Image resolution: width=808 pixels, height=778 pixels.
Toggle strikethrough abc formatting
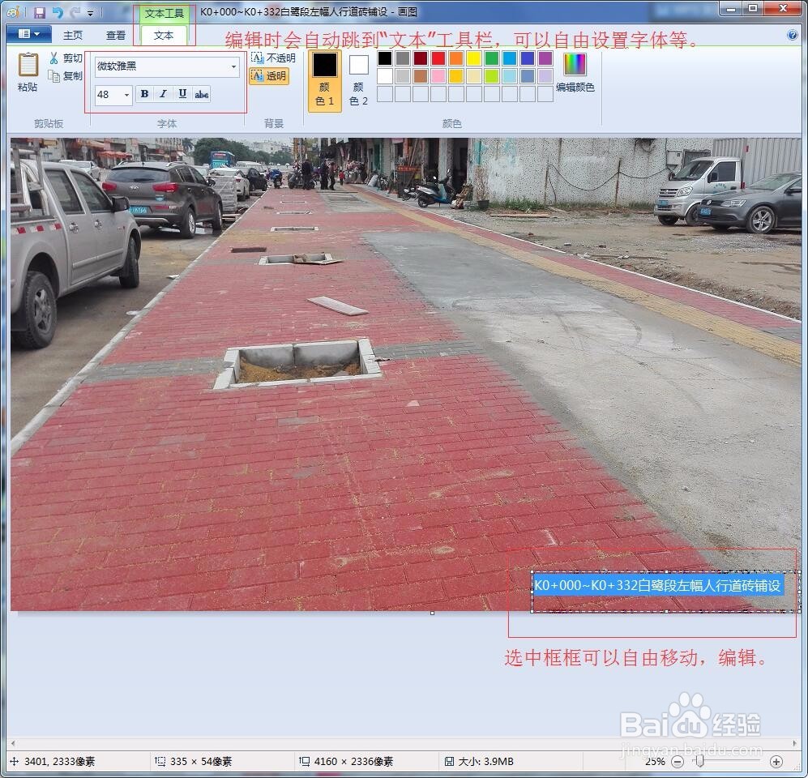pos(202,94)
